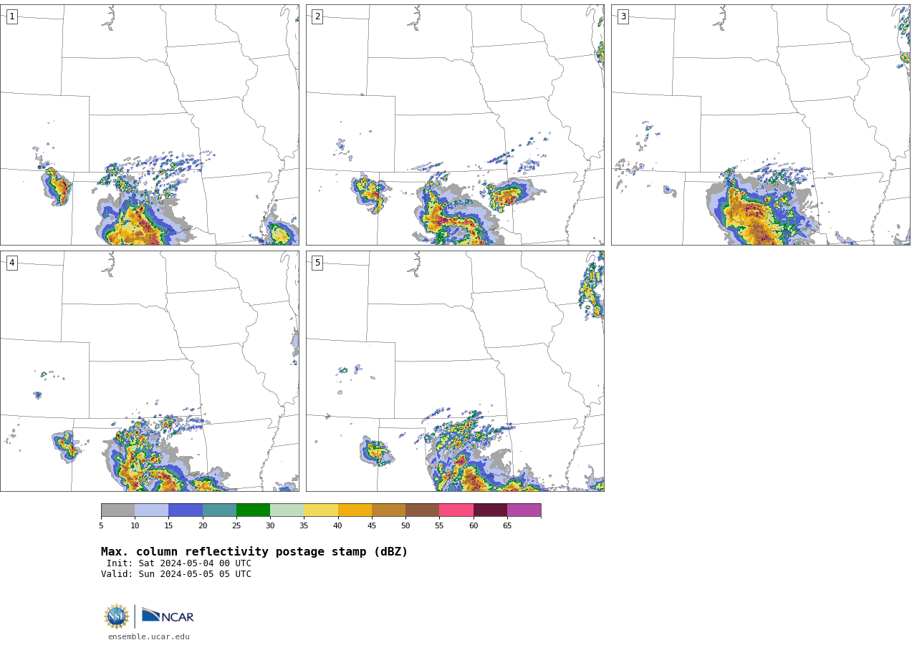Select the tan 45-50 dBZ swatch
Screen dimensions: 917x645
tap(388, 510)
